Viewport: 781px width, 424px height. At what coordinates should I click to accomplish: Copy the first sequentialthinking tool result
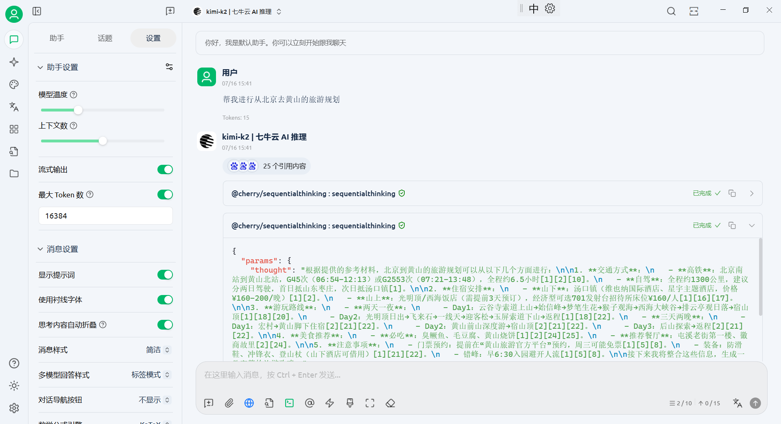(x=732, y=193)
